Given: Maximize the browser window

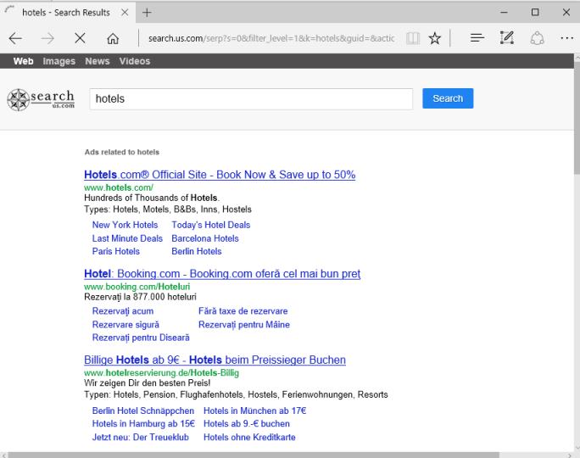Looking at the screenshot, I should pyautogui.click(x=535, y=12).
